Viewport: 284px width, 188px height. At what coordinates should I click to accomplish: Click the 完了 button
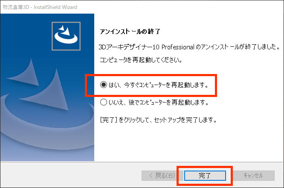205,175
